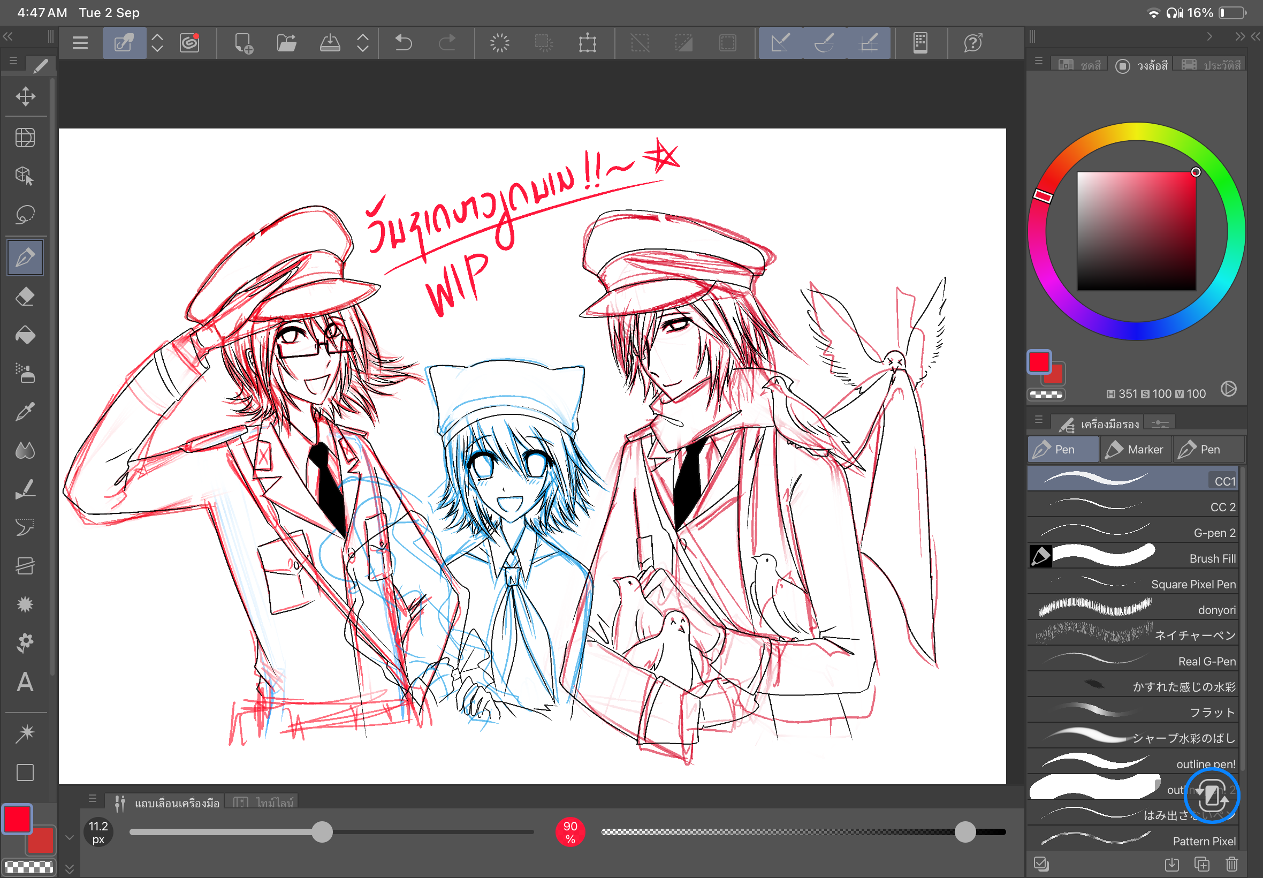
Task: Select the Fill bucket tool
Action: pyautogui.click(x=25, y=336)
